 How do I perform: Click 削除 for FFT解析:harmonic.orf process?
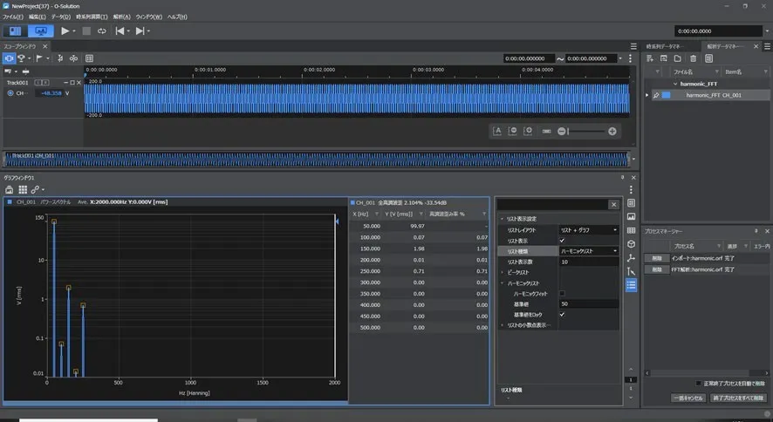657,269
